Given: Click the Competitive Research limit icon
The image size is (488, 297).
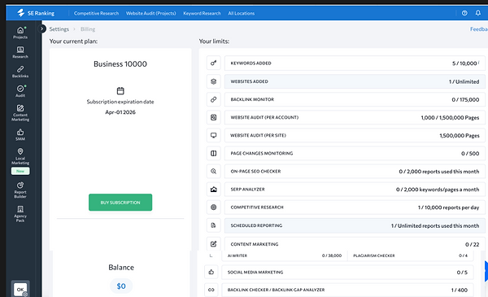Looking at the screenshot, I should (213, 207).
